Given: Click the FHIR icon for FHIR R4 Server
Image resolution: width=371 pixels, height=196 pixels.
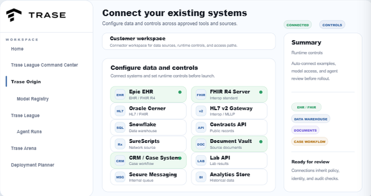Looking at the screenshot, I should point(201,95).
